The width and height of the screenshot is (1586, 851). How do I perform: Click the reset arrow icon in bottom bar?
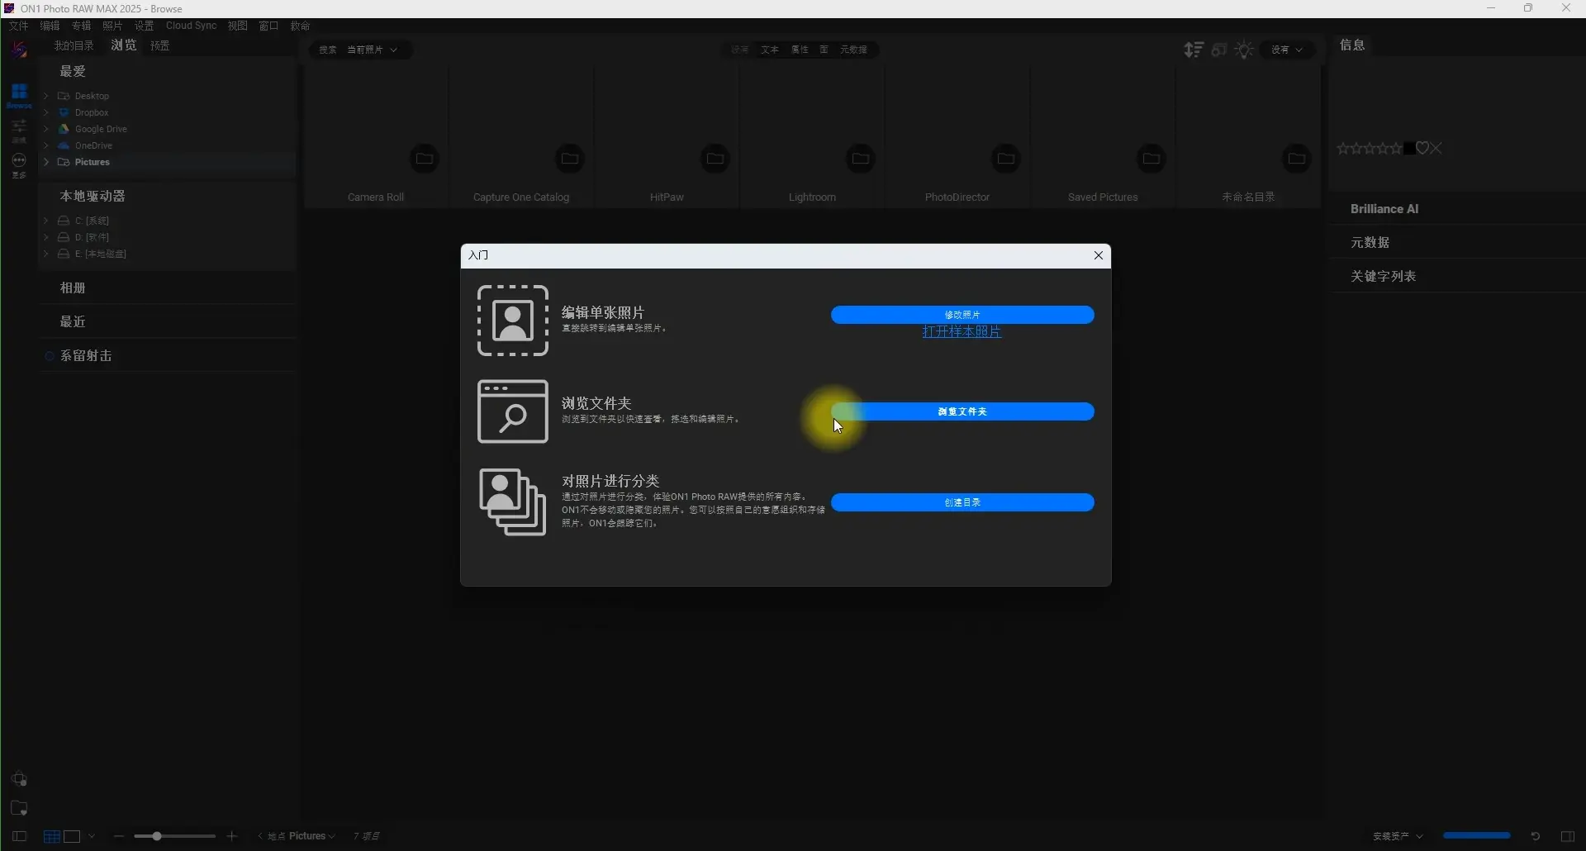click(x=1535, y=836)
